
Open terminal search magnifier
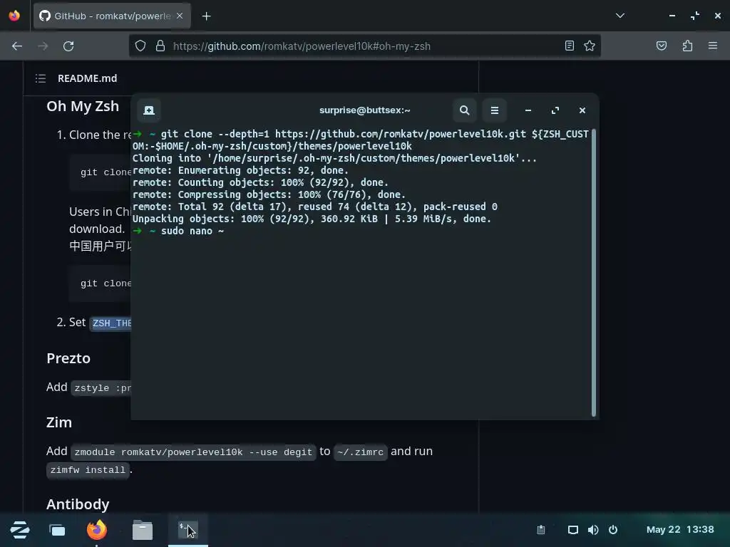click(x=464, y=110)
